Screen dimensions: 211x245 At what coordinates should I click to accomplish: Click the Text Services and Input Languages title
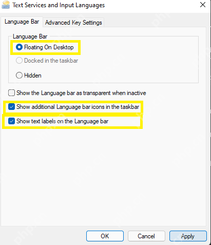pos(59,5)
